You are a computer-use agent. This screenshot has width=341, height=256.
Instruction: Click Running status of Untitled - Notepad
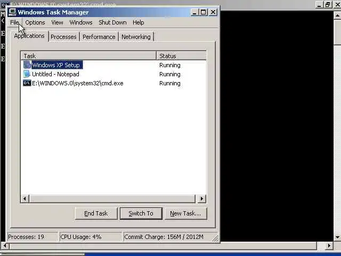169,74
